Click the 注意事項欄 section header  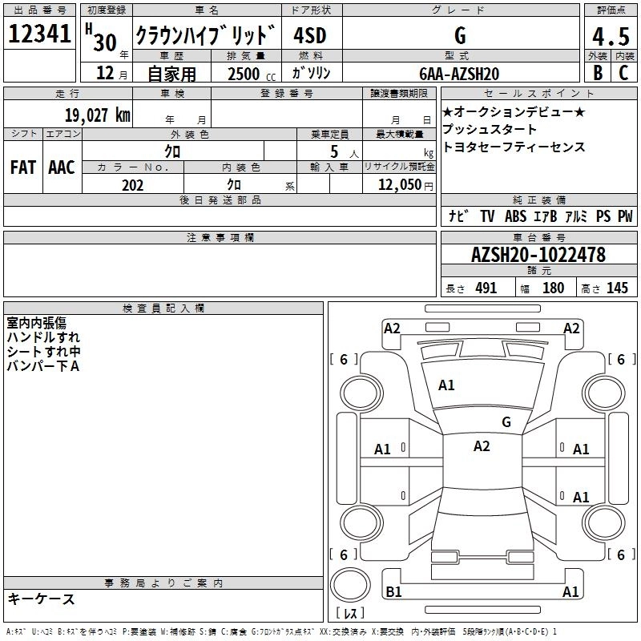[220, 237]
